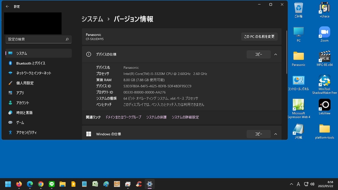
Task: Open システムの保護 link
Action: [x=156, y=117]
